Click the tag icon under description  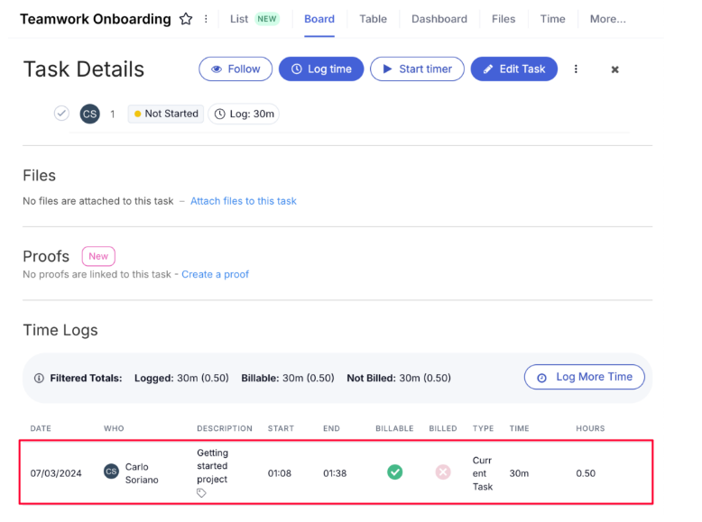[x=201, y=493]
